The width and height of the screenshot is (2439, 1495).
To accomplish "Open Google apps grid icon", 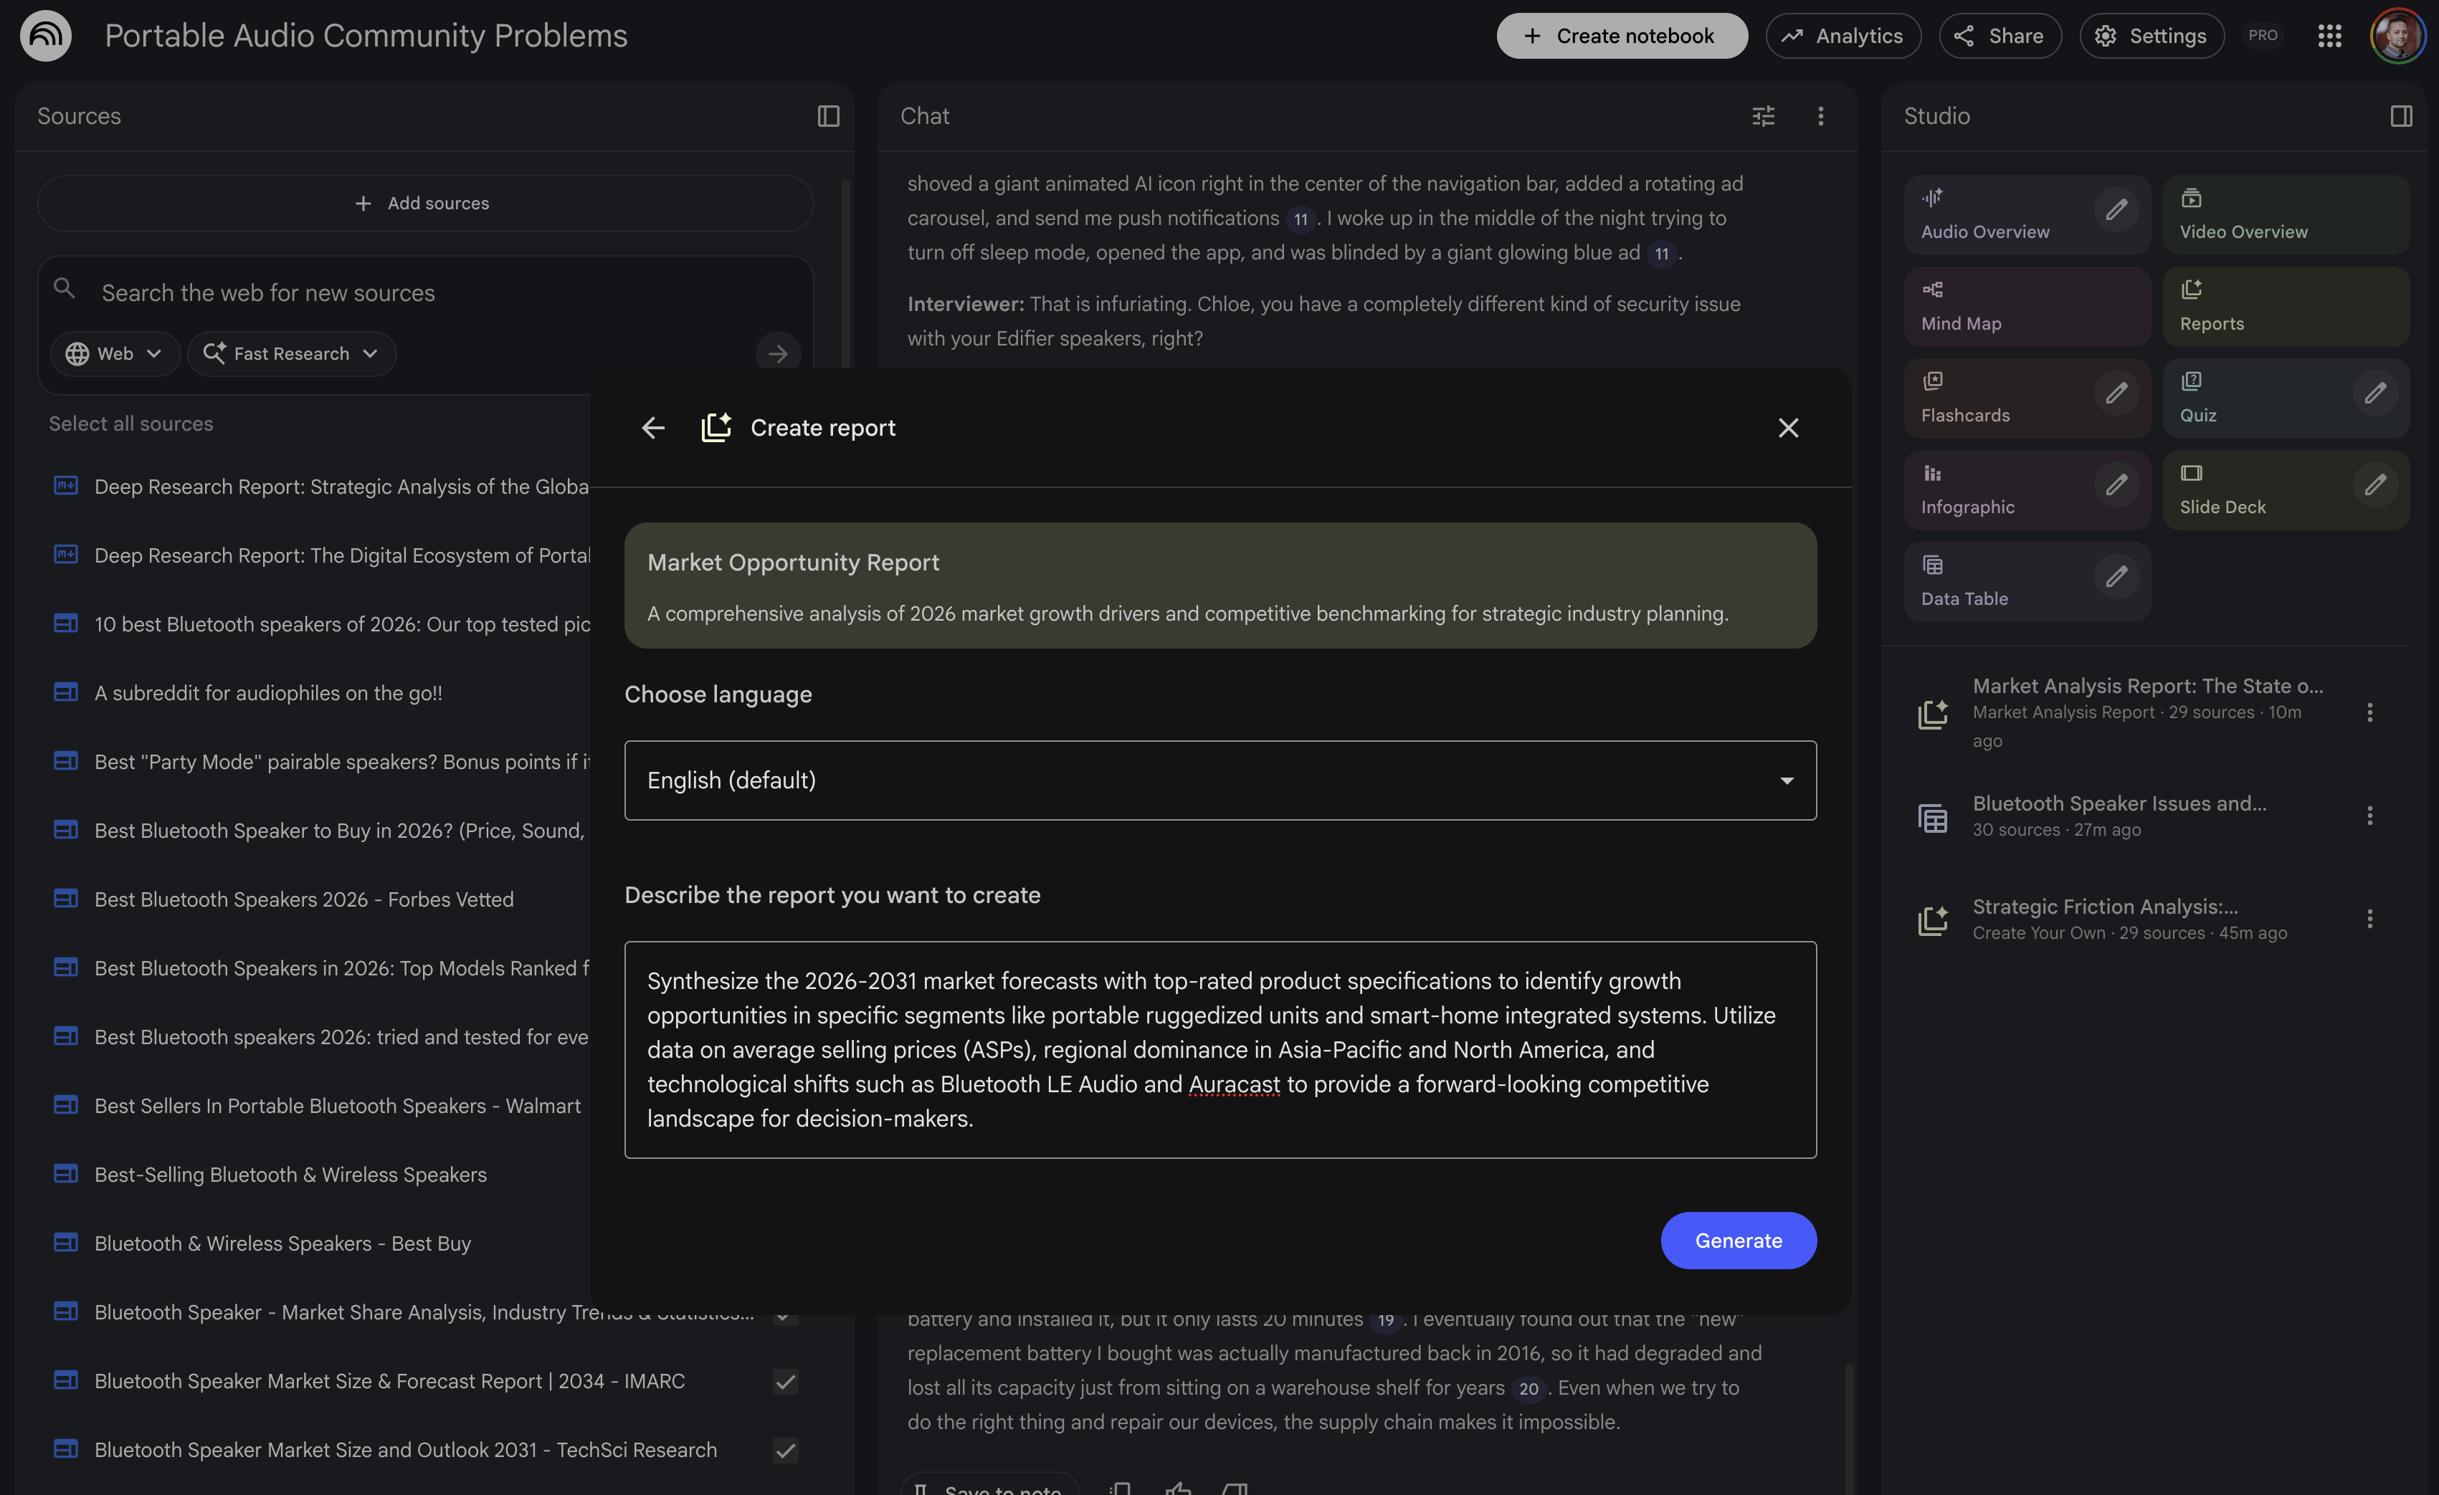I will [x=2329, y=36].
